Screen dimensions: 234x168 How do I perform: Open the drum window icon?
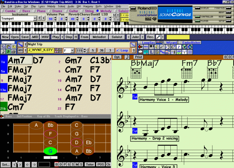coord(140,52)
